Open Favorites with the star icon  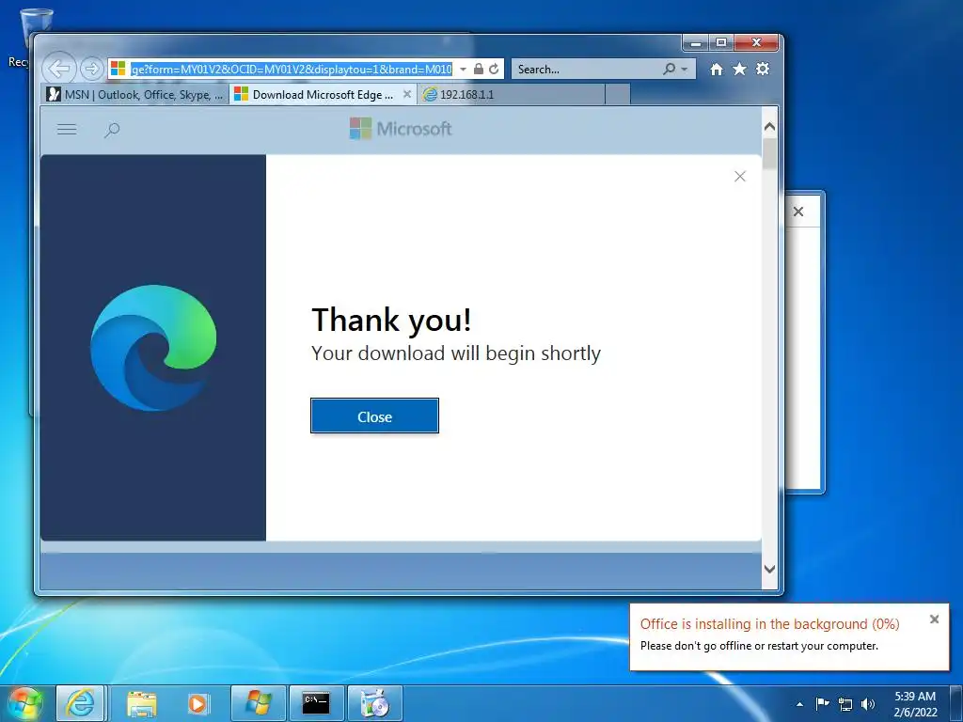739,70
